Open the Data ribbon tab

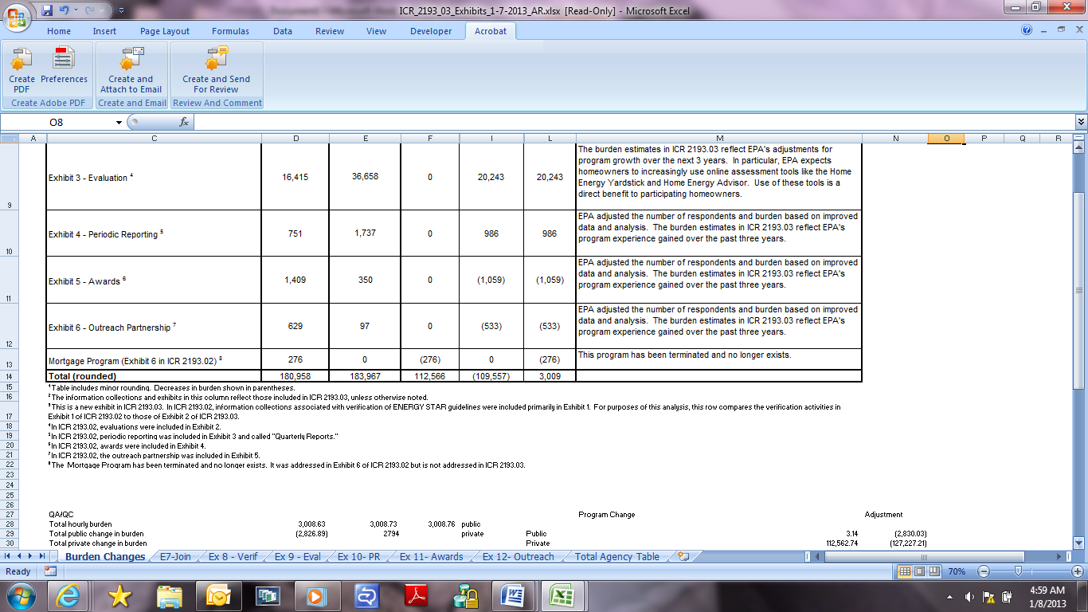(283, 31)
